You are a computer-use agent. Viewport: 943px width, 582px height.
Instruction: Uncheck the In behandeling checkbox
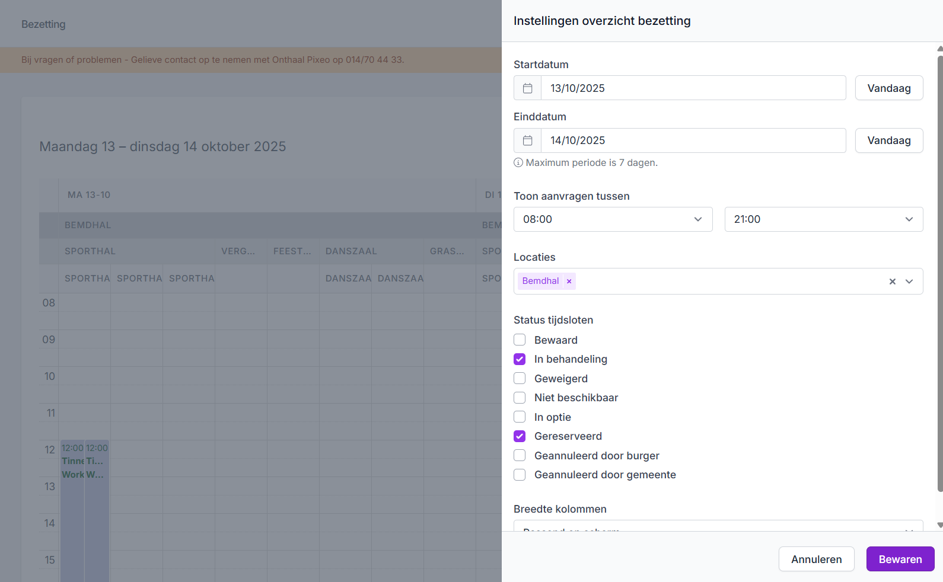pyautogui.click(x=520, y=359)
